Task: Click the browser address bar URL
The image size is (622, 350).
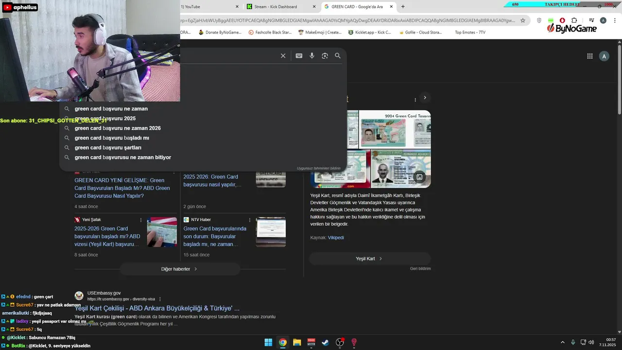Action: coord(347,20)
